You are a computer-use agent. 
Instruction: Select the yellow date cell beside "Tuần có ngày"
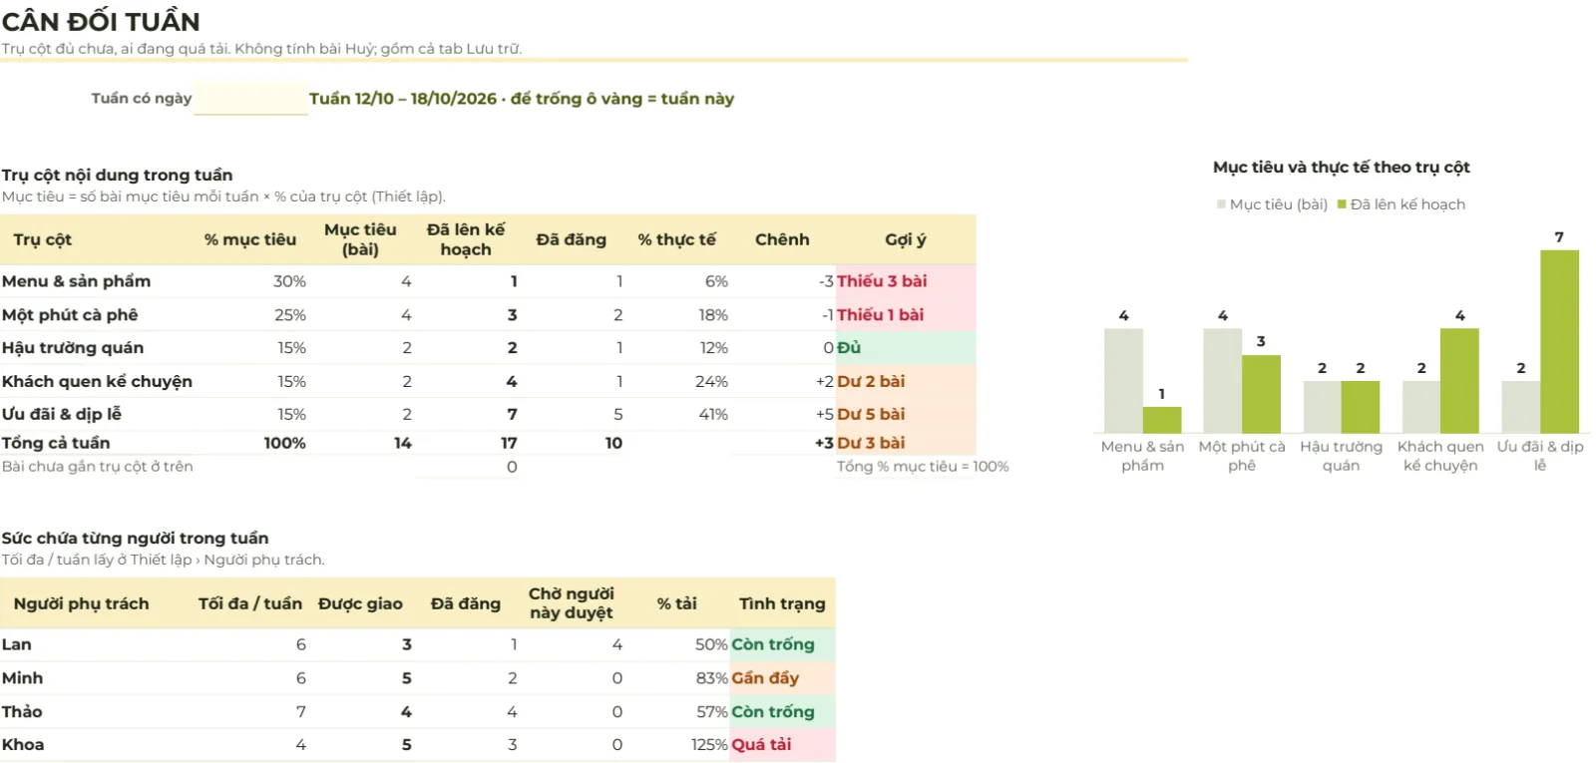coord(250,99)
